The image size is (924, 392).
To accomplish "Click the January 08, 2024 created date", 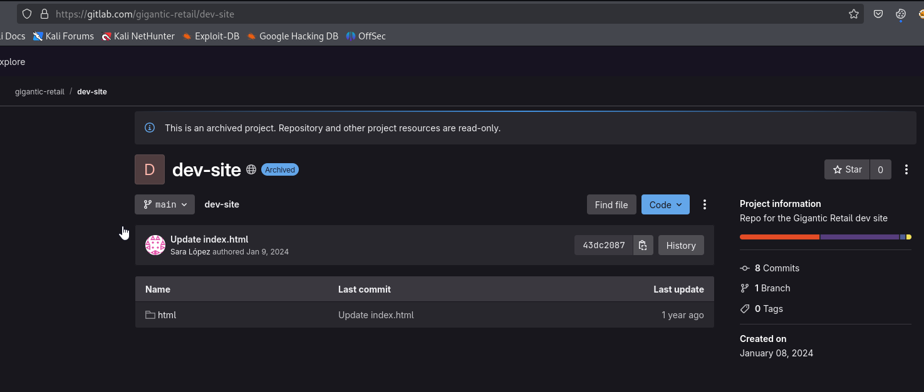I will point(777,353).
